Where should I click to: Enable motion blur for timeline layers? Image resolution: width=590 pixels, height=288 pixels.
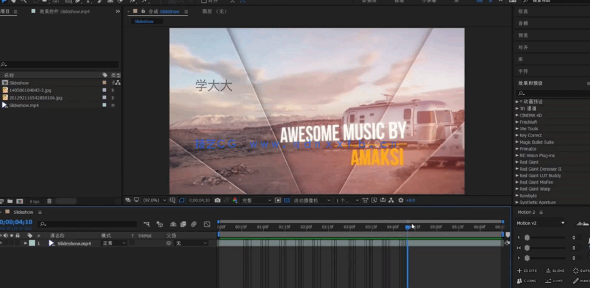pyautogui.click(x=194, y=224)
